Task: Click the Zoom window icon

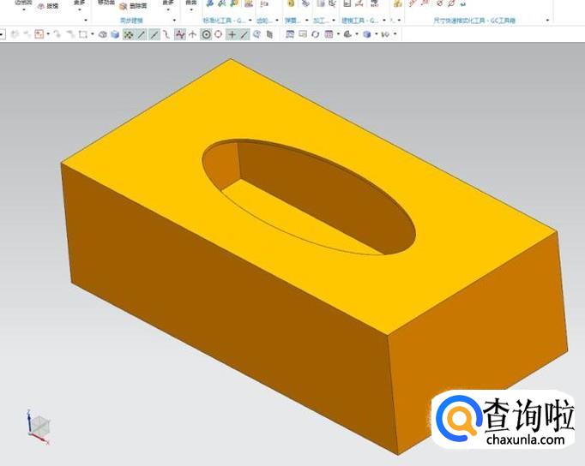Action: coord(303,34)
